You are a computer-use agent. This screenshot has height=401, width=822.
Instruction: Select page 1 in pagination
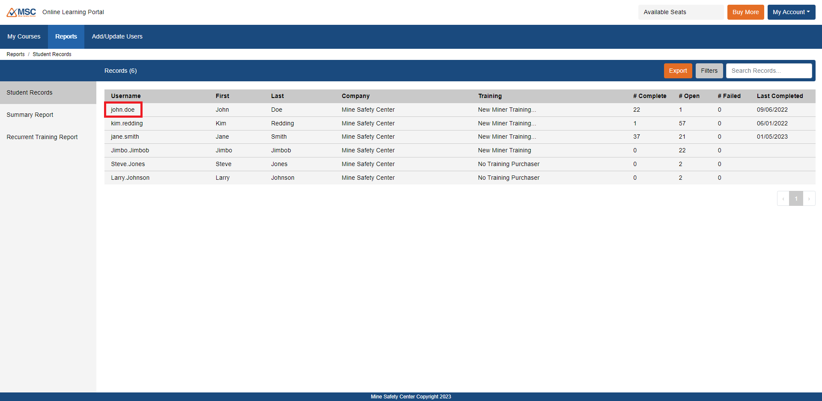pyautogui.click(x=796, y=199)
